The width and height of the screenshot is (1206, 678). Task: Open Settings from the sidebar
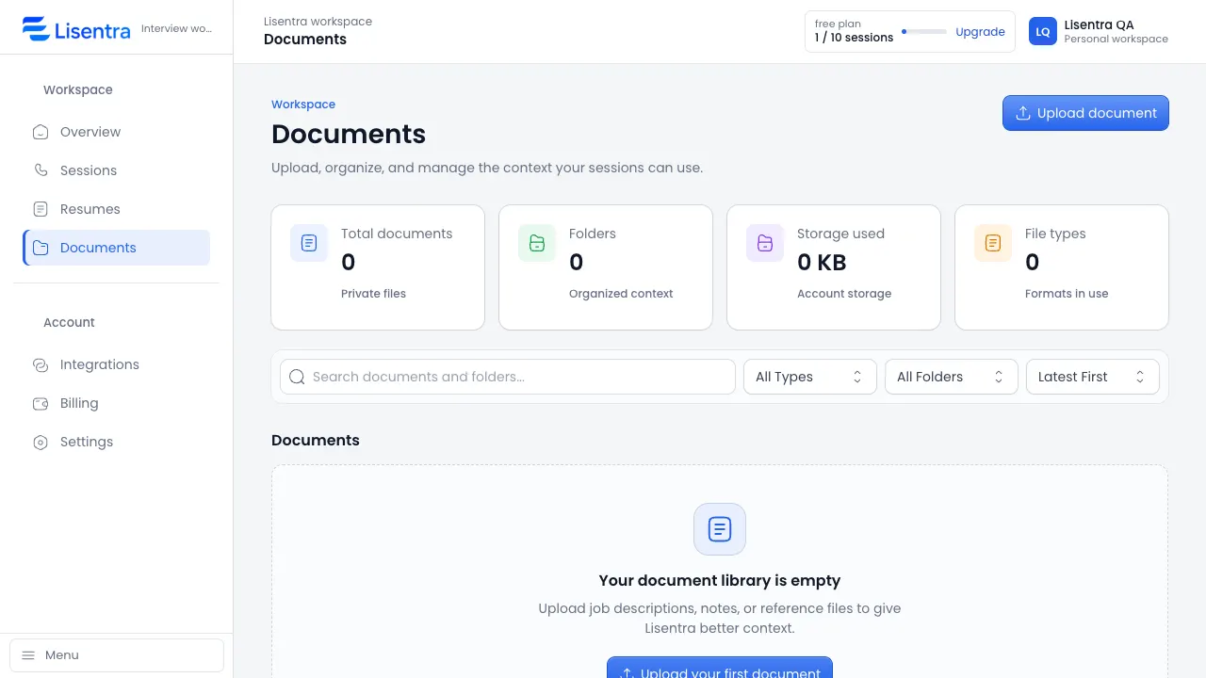coord(117,442)
